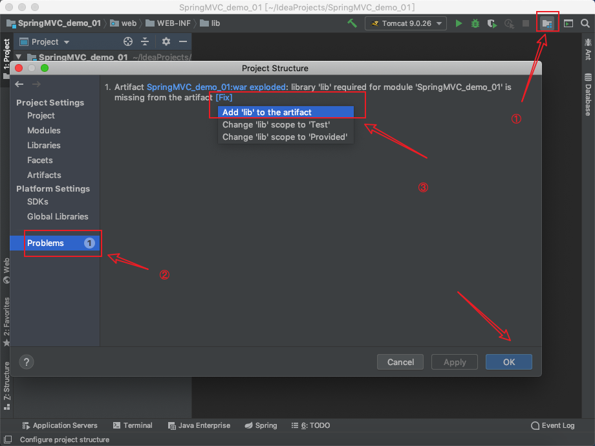Run with Coverage icon in toolbar
Screen dimensions: 595x446
tap(492, 23)
